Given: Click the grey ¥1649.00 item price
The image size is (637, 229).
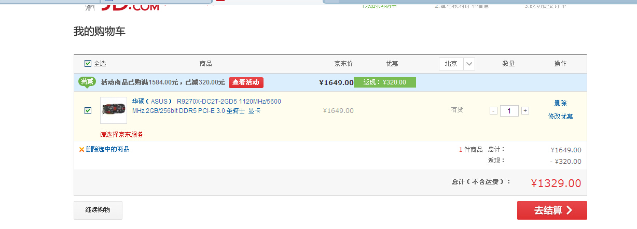Looking at the screenshot, I should point(338,110).
